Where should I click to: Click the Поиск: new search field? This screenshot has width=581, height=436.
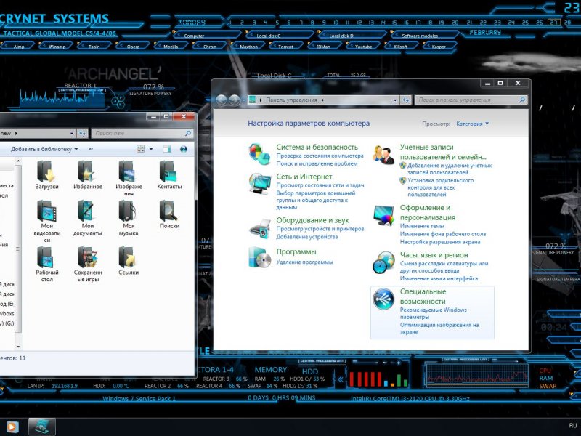[x=142, y=133]
